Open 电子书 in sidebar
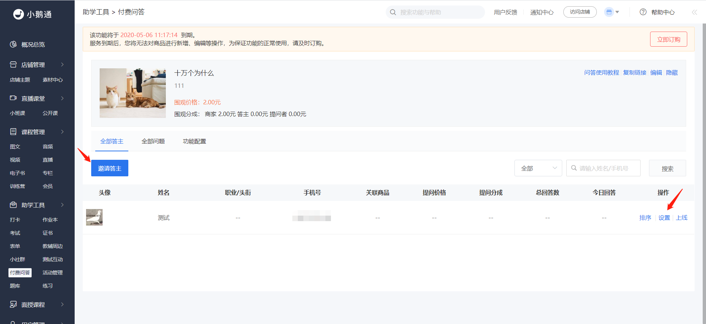Screen dimensions: 706x324 (17, 173)
